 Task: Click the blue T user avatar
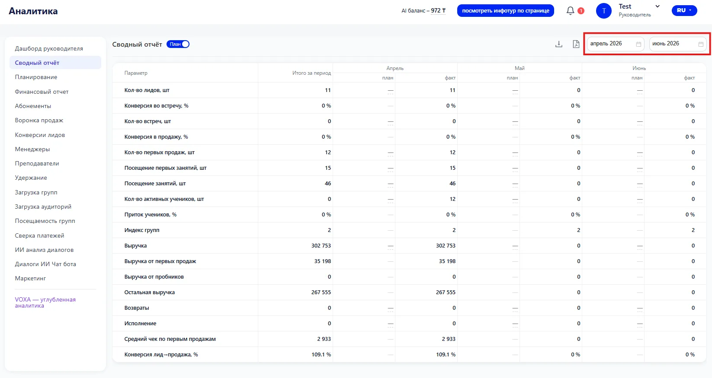[604, 11]
